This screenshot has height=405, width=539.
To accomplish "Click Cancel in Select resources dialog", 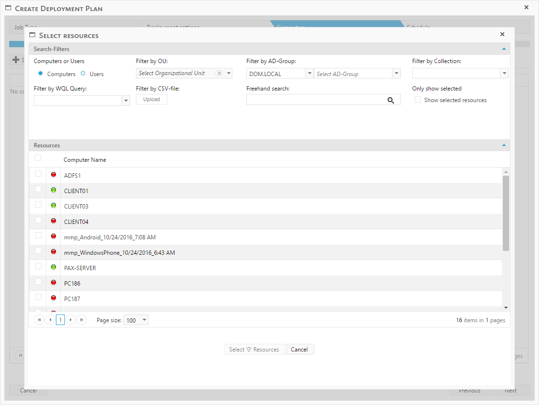I will tap(300, 350).
